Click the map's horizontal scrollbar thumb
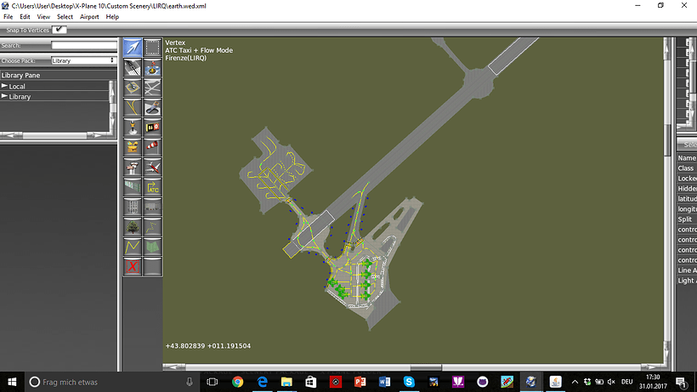Screen dimensions: 697x392 tap(425, 367)
